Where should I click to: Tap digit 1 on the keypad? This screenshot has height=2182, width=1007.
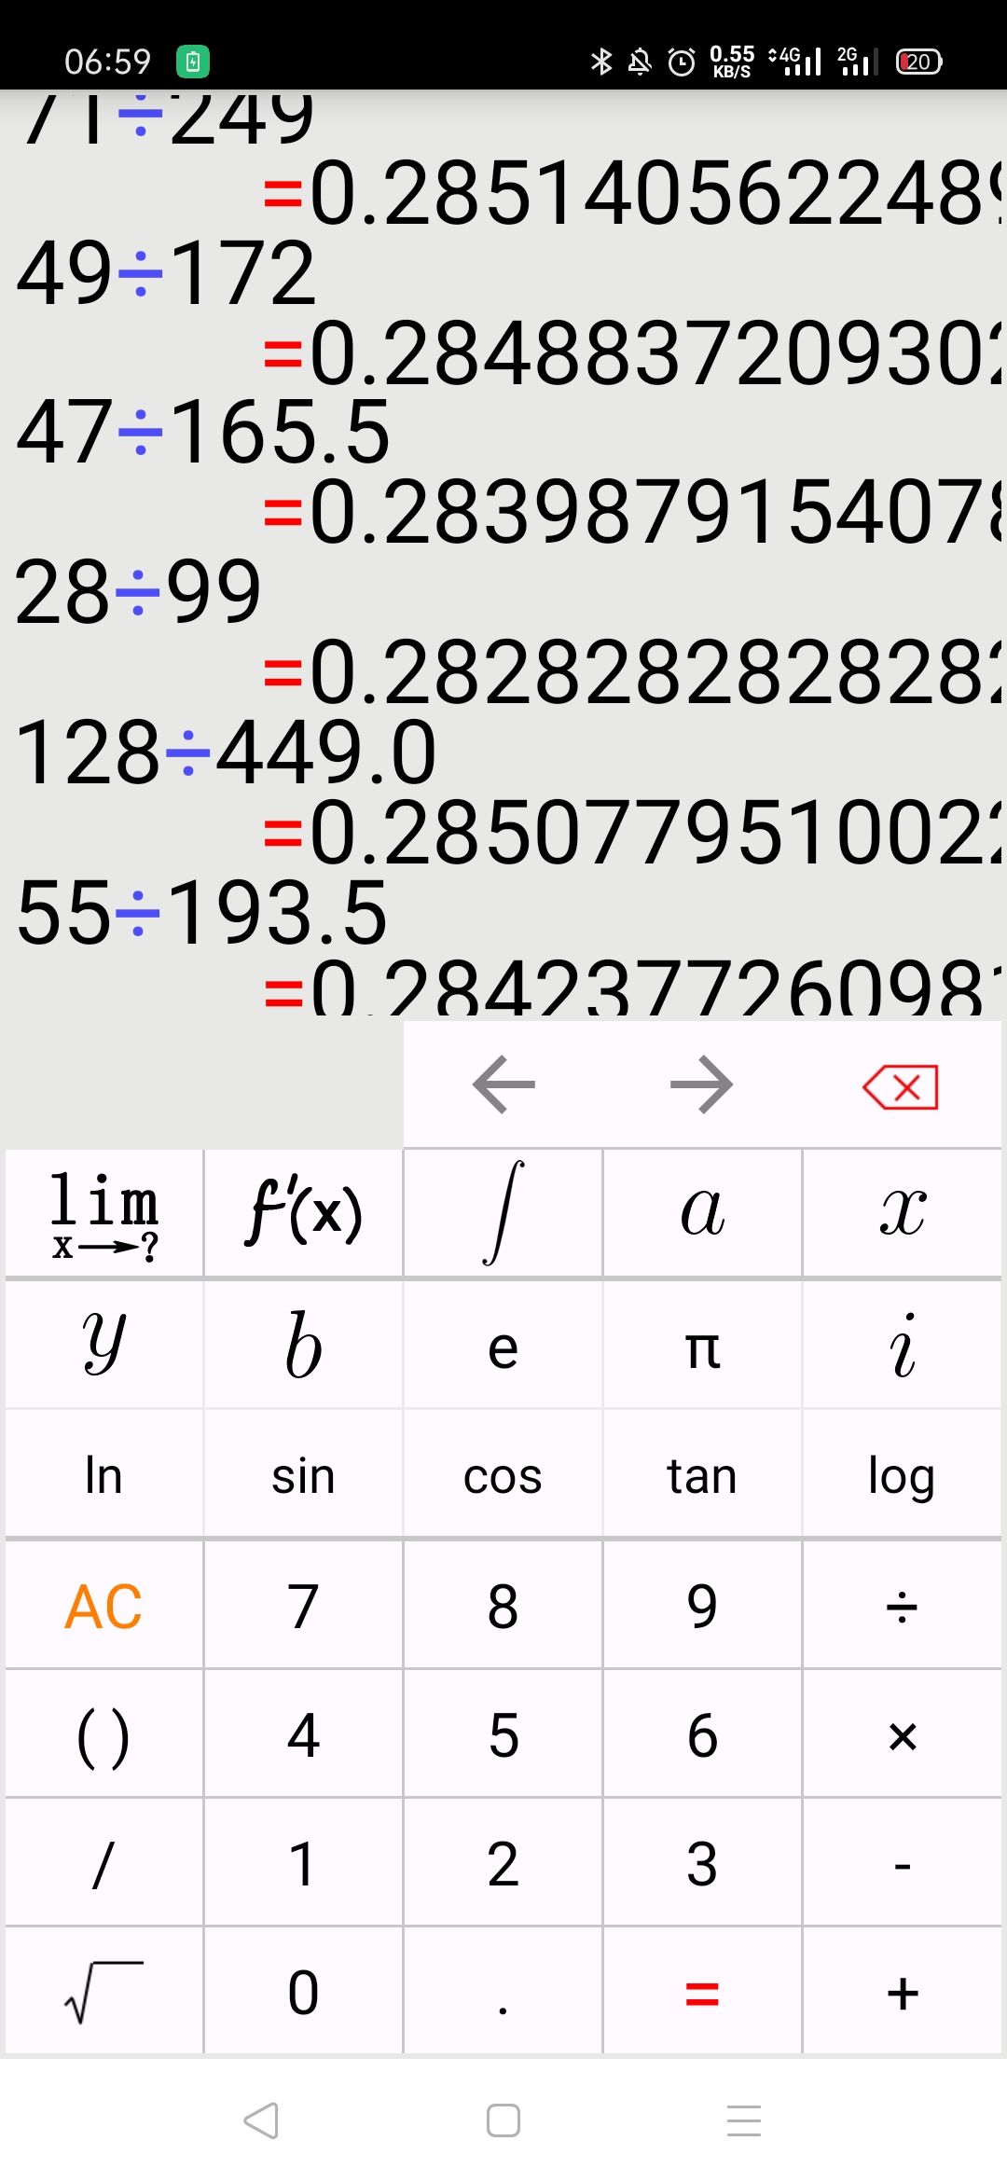[x=303, y=1863]
